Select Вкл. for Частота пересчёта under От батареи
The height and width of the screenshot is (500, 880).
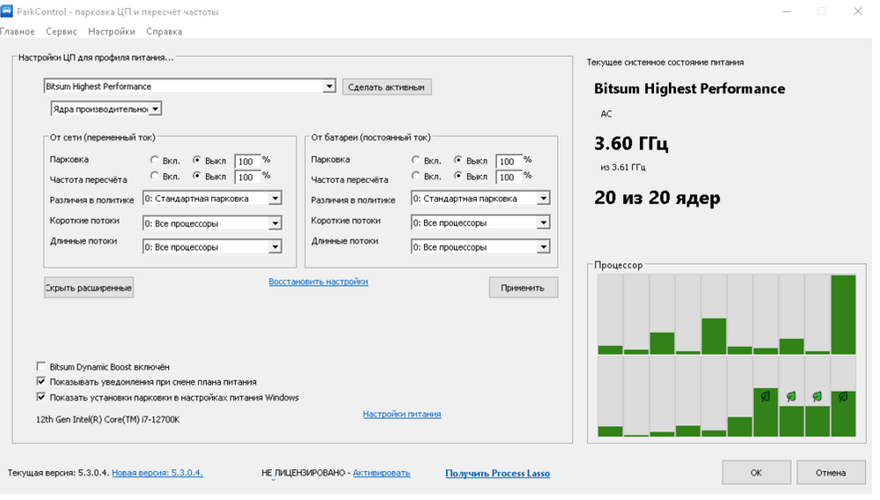415,176
